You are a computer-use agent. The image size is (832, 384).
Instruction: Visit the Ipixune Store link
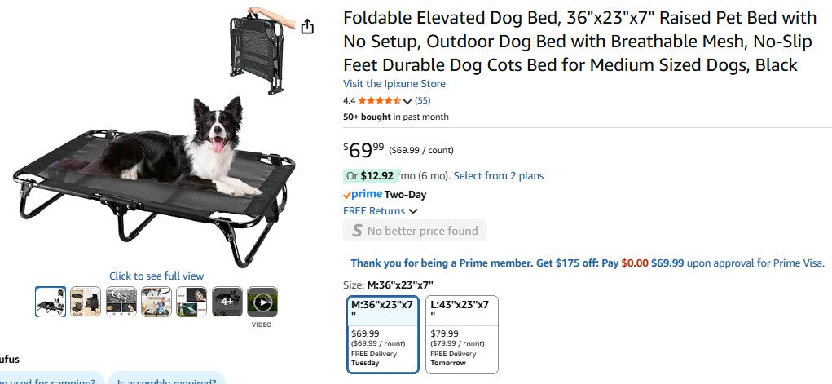pyautogui.click(x=394, y=84)
